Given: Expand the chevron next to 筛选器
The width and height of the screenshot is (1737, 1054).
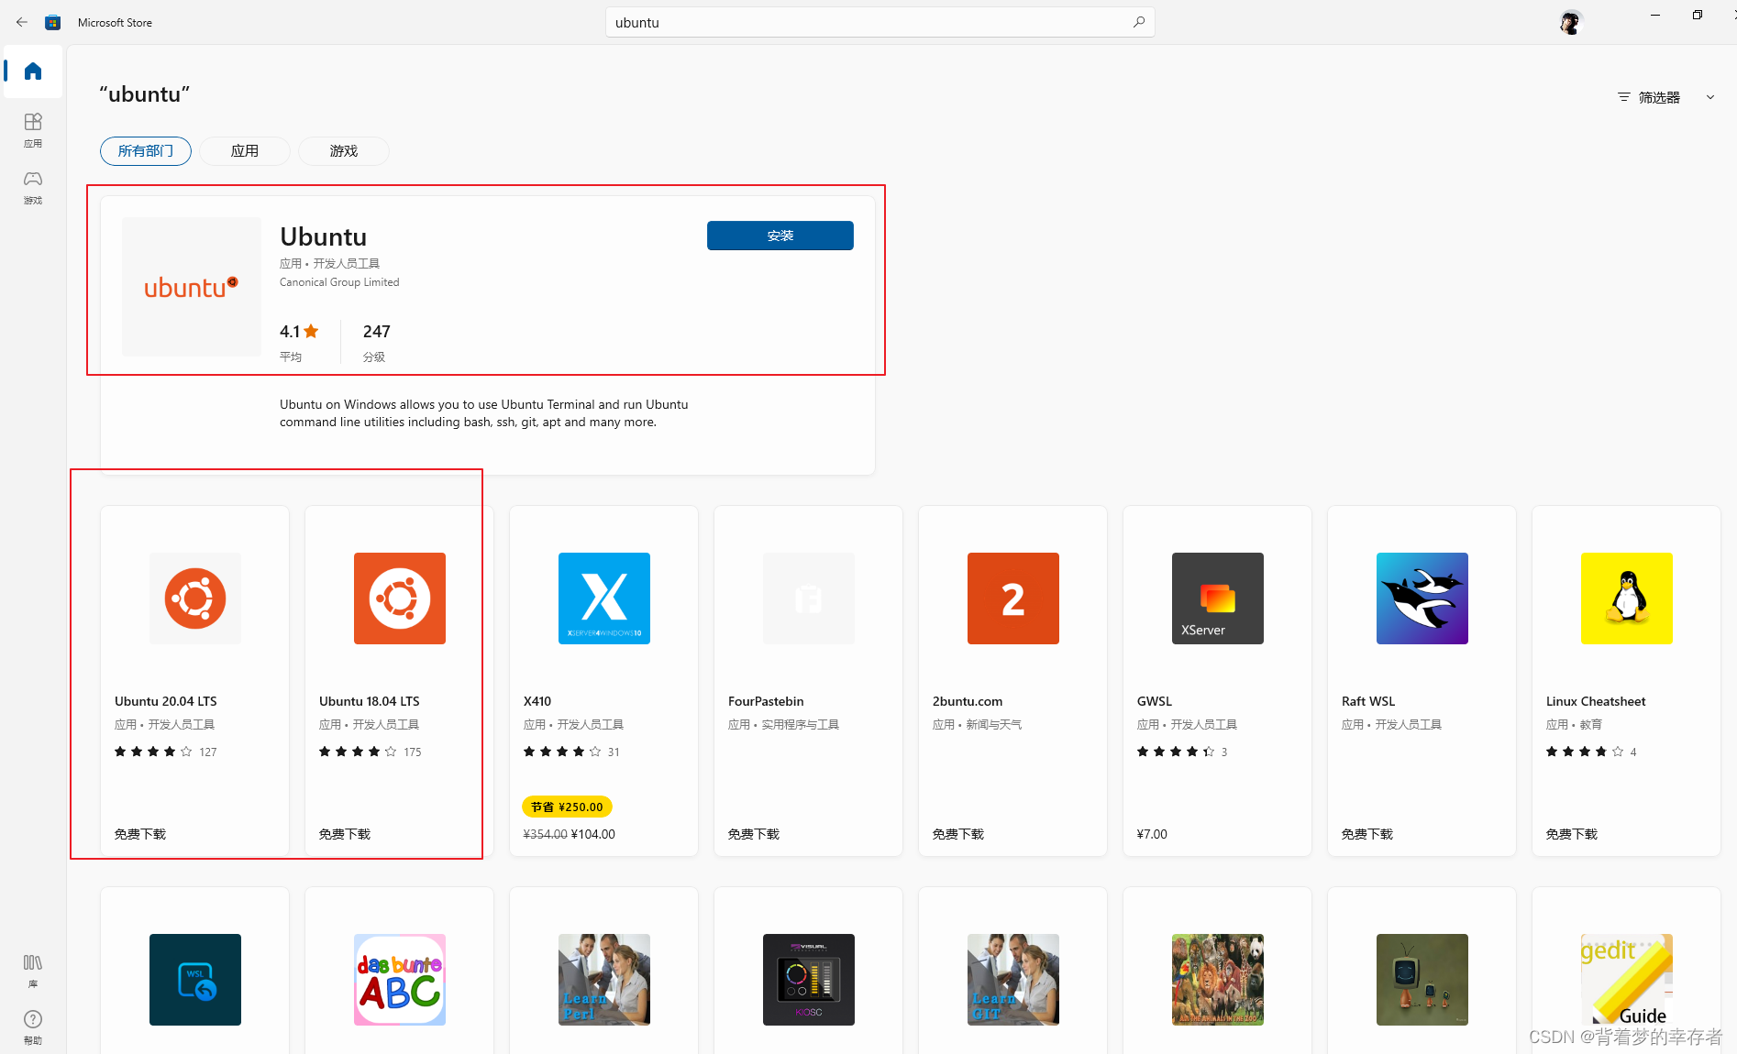Looking at the screenshot, I should pyautogui.click(x=1710, y=97).
